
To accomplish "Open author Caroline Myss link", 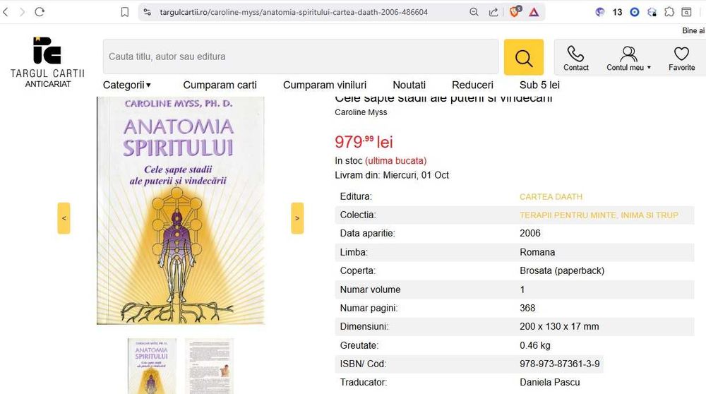I will [x=361, y=112].
